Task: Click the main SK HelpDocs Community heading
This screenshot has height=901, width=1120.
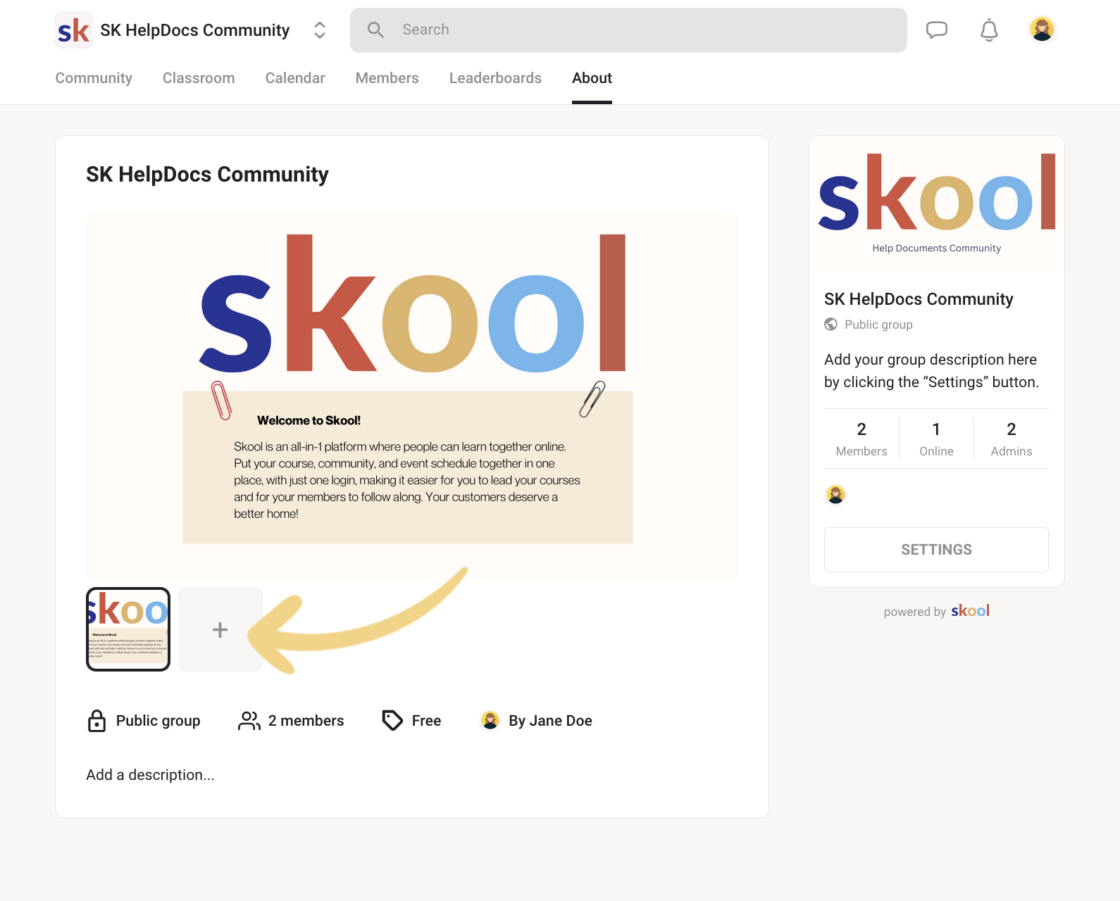Action: coord(207,175)
